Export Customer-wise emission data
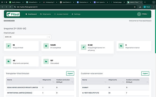 (145, 74)
